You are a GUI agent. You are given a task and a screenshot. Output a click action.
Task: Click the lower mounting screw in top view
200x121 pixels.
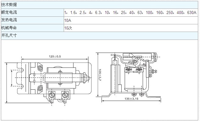click(40, 88)
